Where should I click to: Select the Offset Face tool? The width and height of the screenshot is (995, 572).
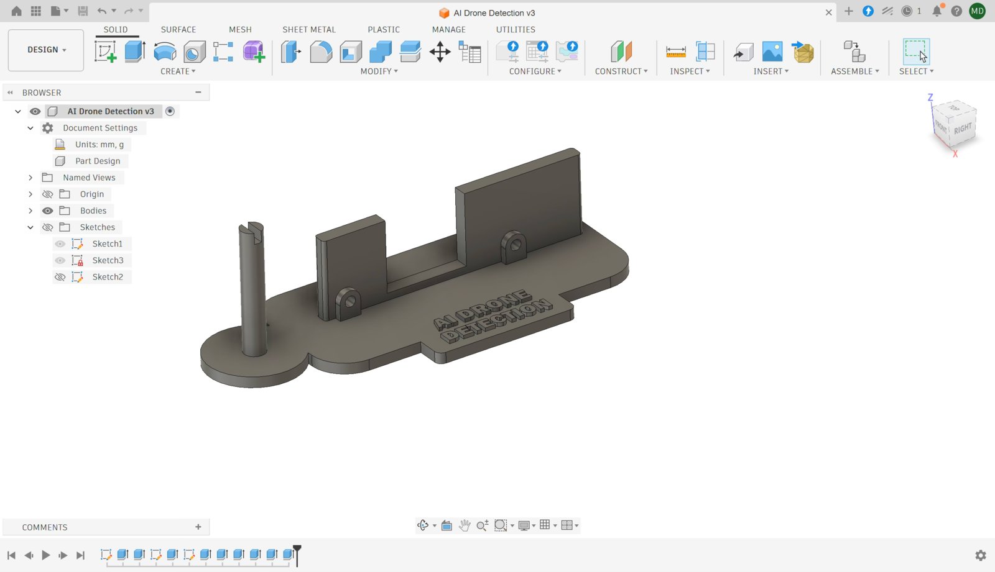point(410,52)
